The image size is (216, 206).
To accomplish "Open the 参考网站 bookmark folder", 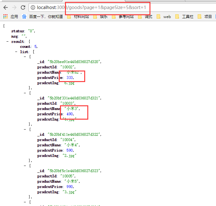I will [x=123, y=17].
